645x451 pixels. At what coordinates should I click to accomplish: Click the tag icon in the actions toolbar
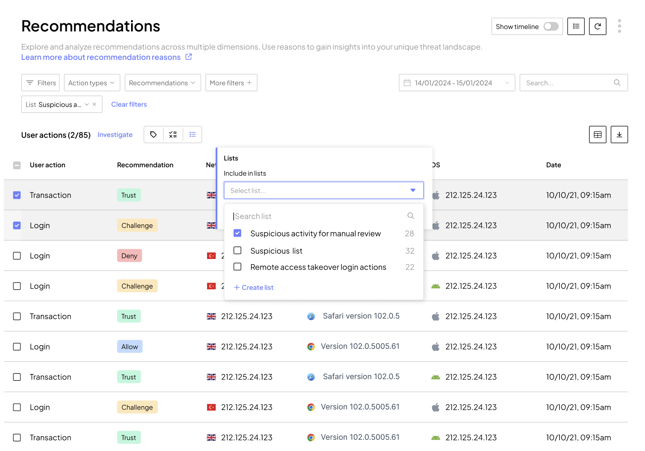coord(153,135)
